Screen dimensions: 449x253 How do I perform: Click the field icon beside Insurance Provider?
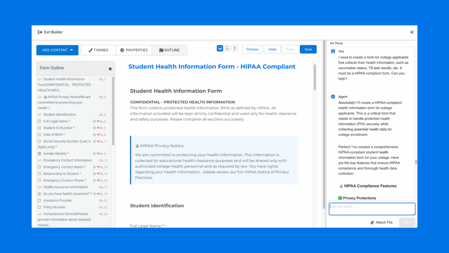click(x=39, y=200)
